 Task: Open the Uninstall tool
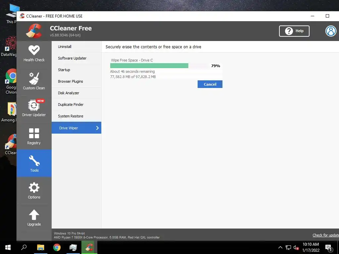click(76, 47)
